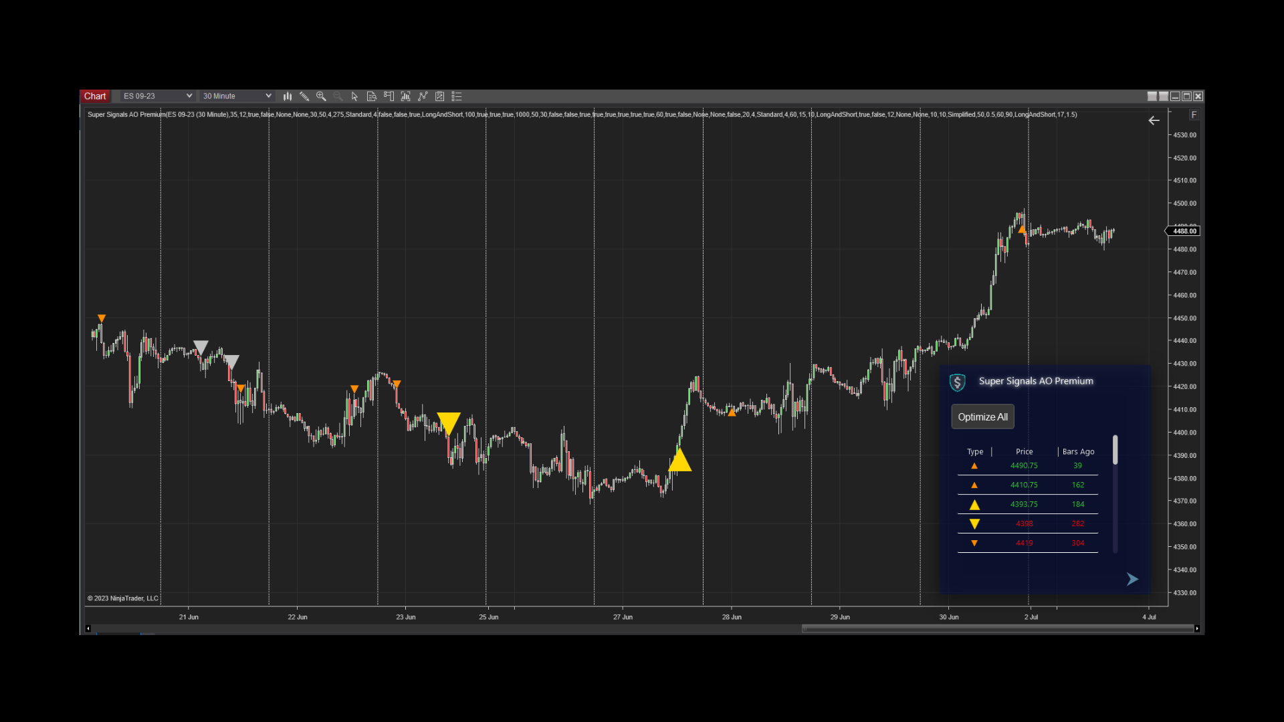Open the chart properties list icon
The height and width of the screenshot is (722, 1284).
tap(457, 96)
